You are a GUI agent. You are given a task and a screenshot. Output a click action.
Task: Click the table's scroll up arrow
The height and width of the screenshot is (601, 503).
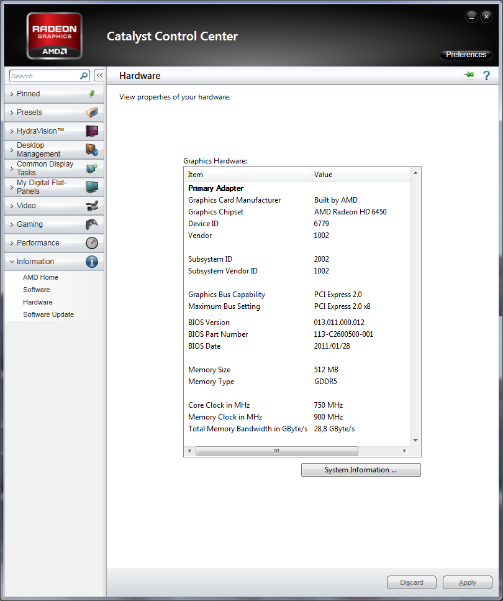pos(415,173)
